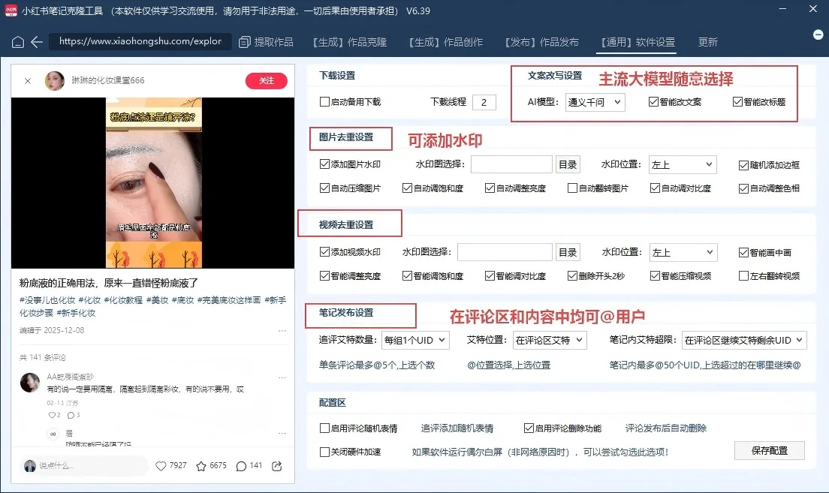Click hashtag #化妆教程
Viewport: 829px width, 493px height.
[x=123, y=300]
